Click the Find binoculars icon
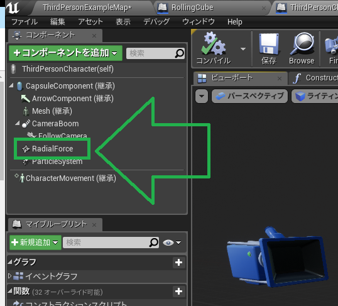This screenshot has height=306, width=338. click(331, 45)
